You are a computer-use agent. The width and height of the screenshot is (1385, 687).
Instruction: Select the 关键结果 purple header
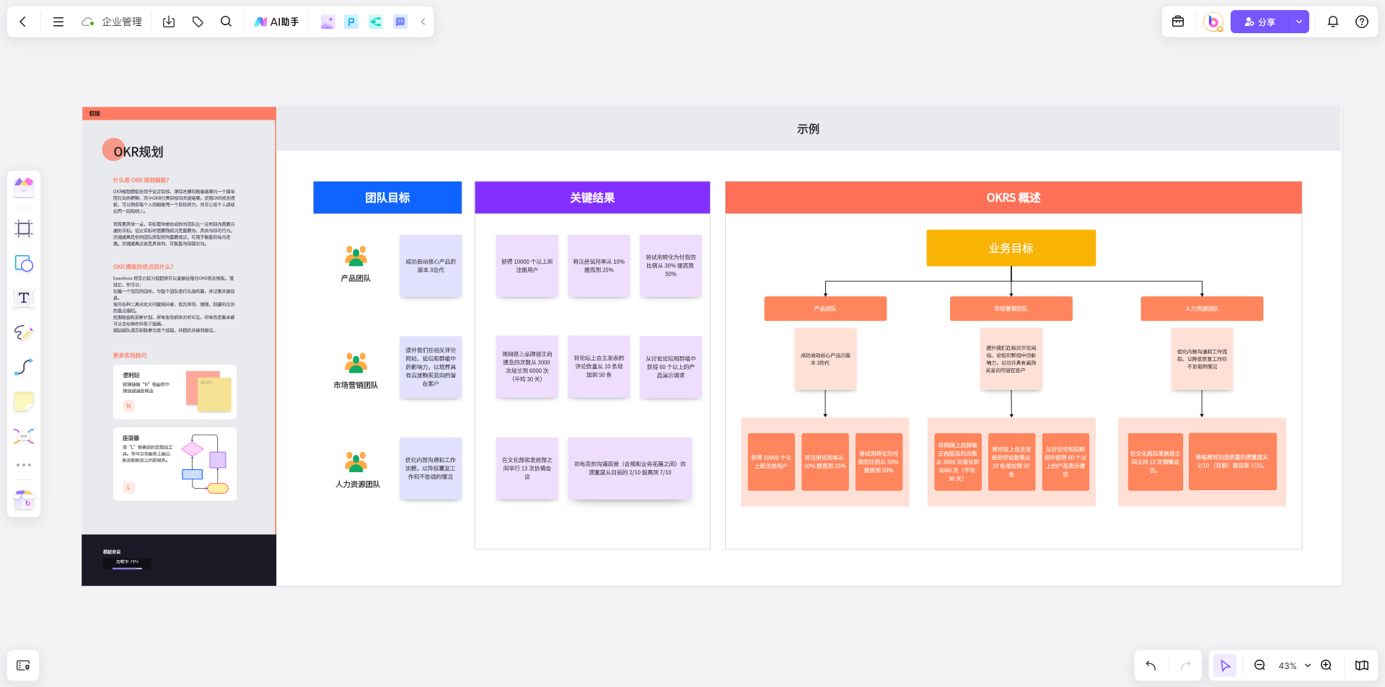pyautogui.click(x=592, y=198)
